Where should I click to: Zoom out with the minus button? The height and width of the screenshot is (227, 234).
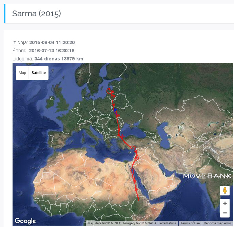[x=225, y=213]
